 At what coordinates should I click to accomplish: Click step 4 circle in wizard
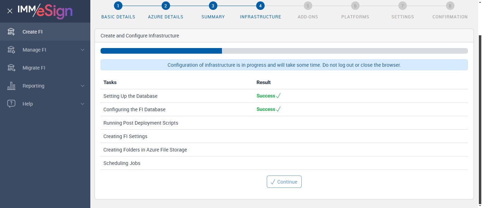point(260,6)
